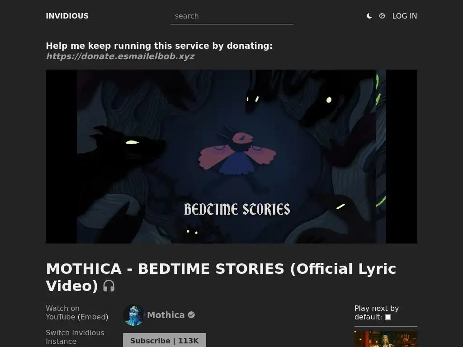Select the video title text
463x347 pixels.
tap(221, 277)
